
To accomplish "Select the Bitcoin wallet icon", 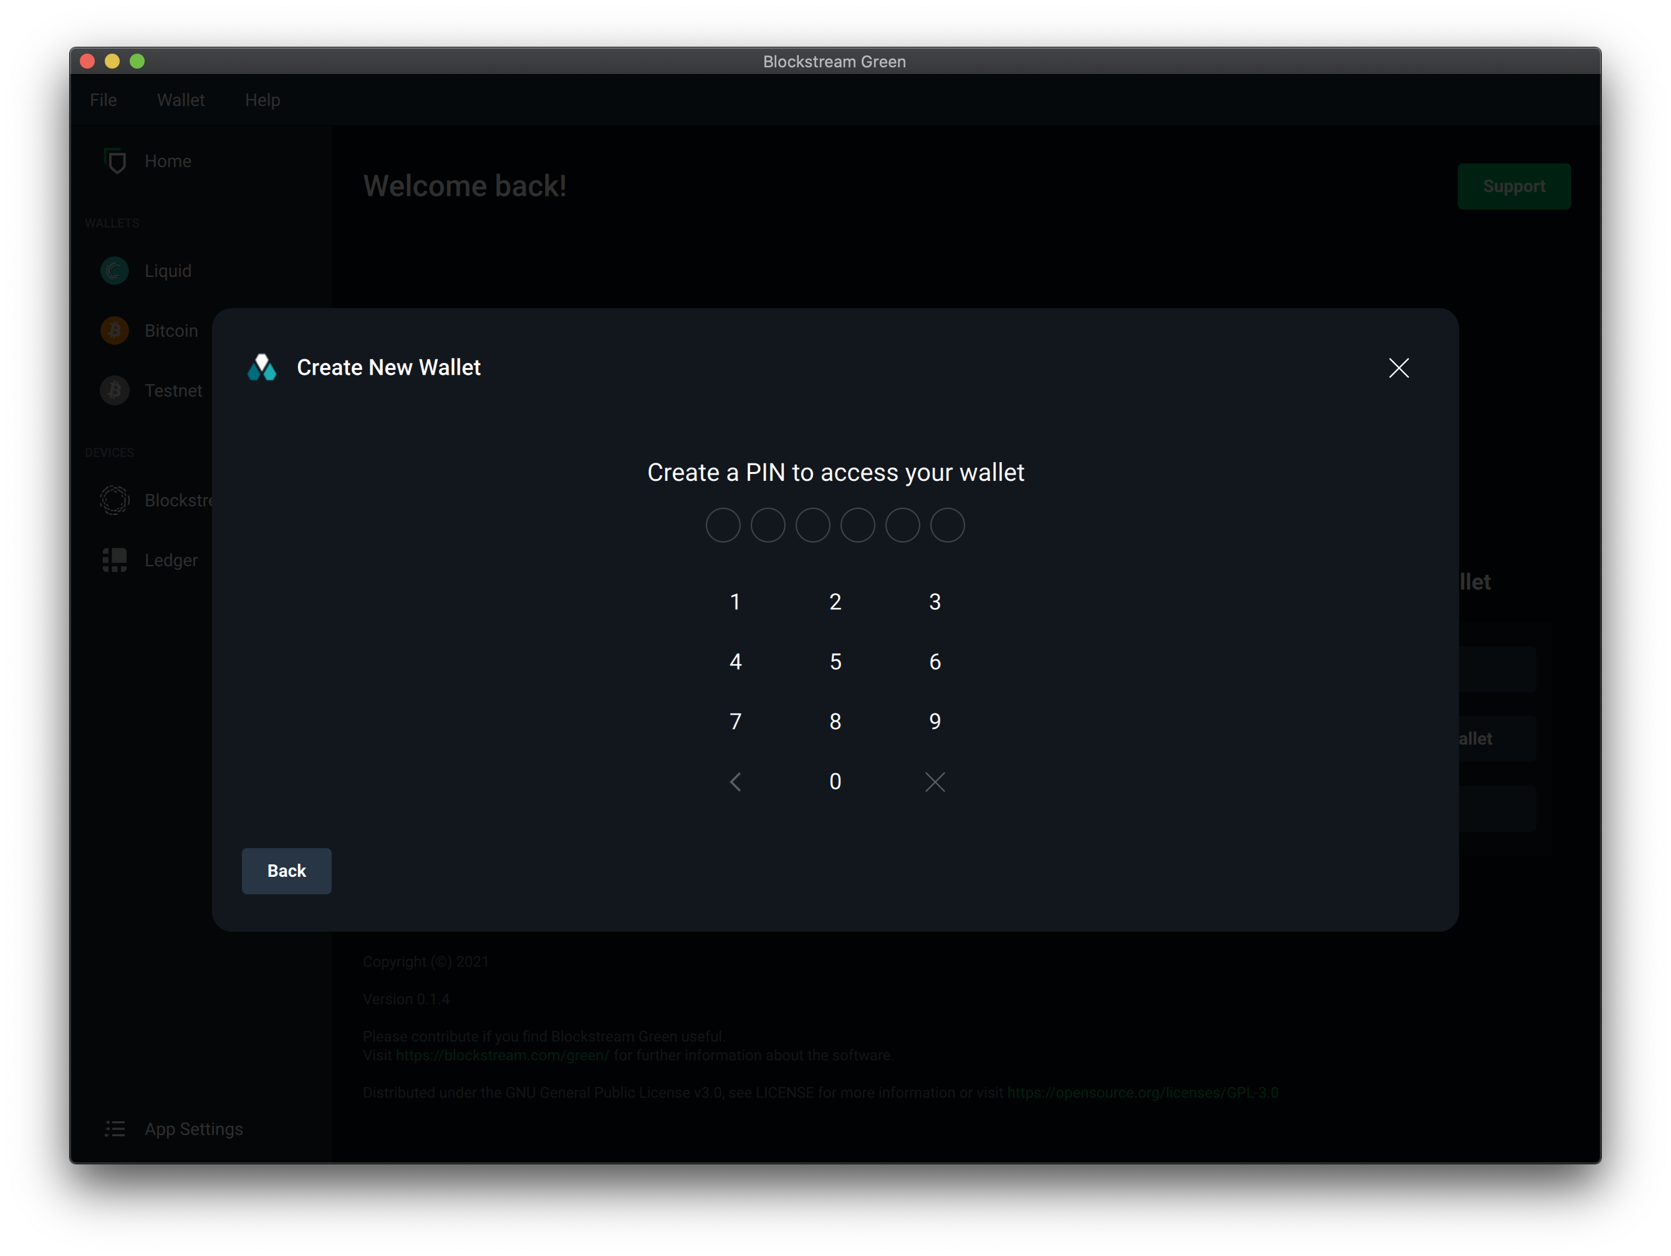I will 114,331.
